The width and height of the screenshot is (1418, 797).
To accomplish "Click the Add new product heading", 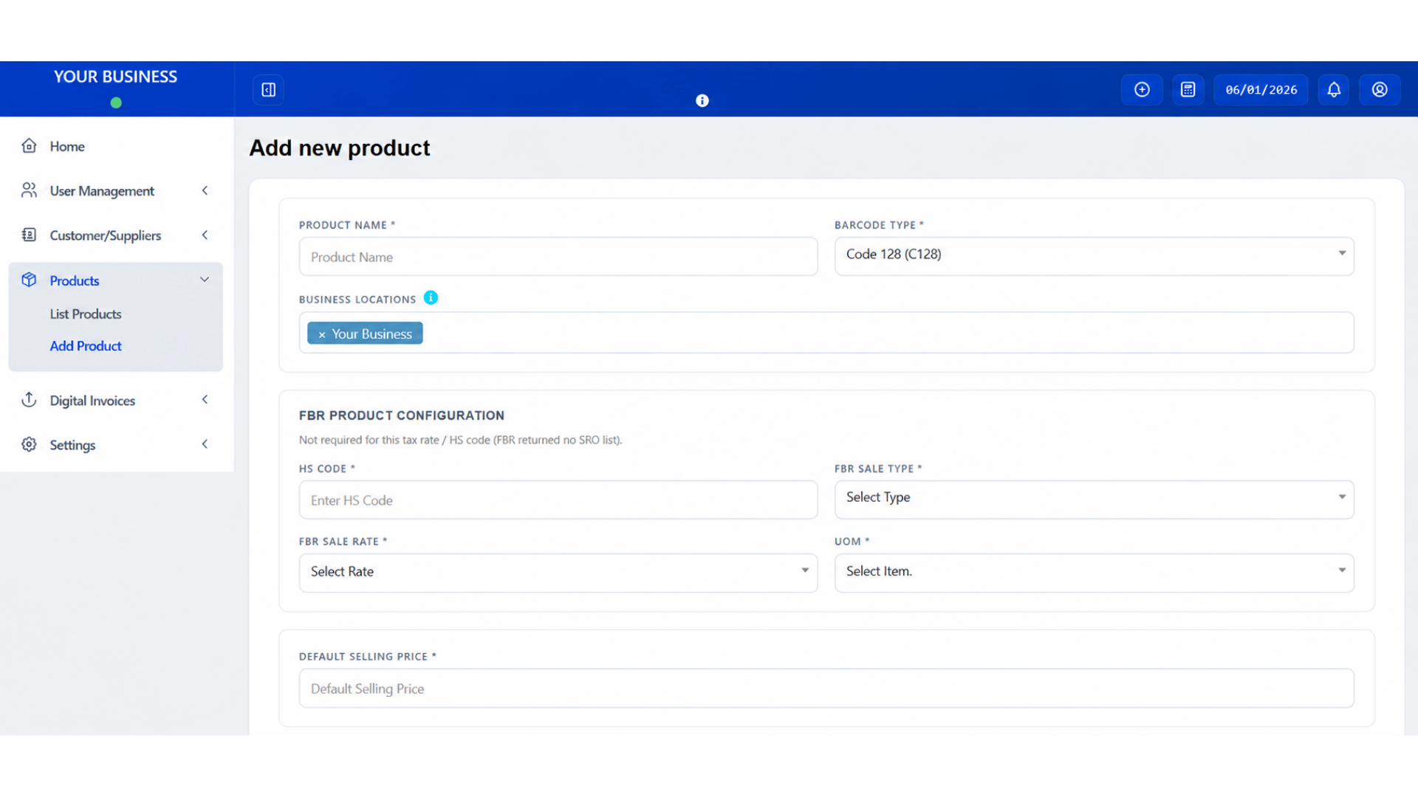I will [339, 148].
